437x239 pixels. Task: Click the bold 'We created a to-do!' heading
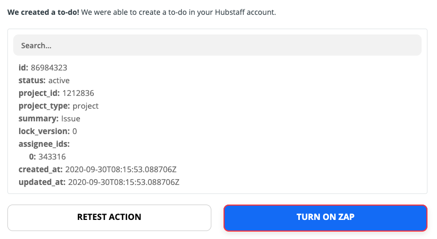(x=41, y=12)
